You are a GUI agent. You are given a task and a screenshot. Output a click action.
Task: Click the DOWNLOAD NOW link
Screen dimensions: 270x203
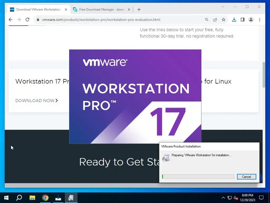coord(37,100)
